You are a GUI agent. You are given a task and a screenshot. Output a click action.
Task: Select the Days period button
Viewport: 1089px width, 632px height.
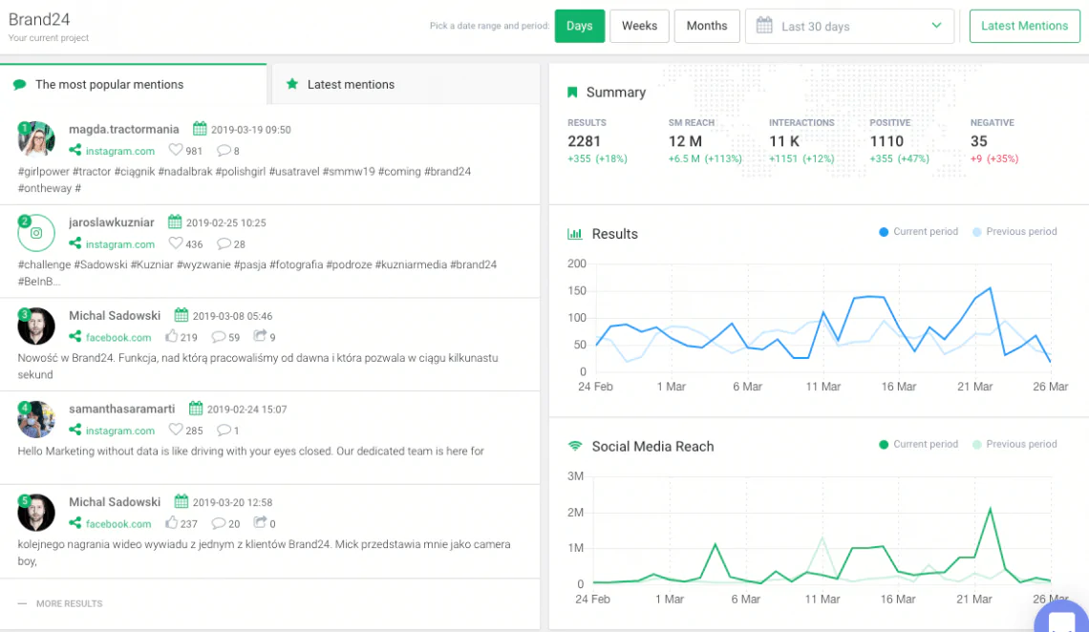579,27
